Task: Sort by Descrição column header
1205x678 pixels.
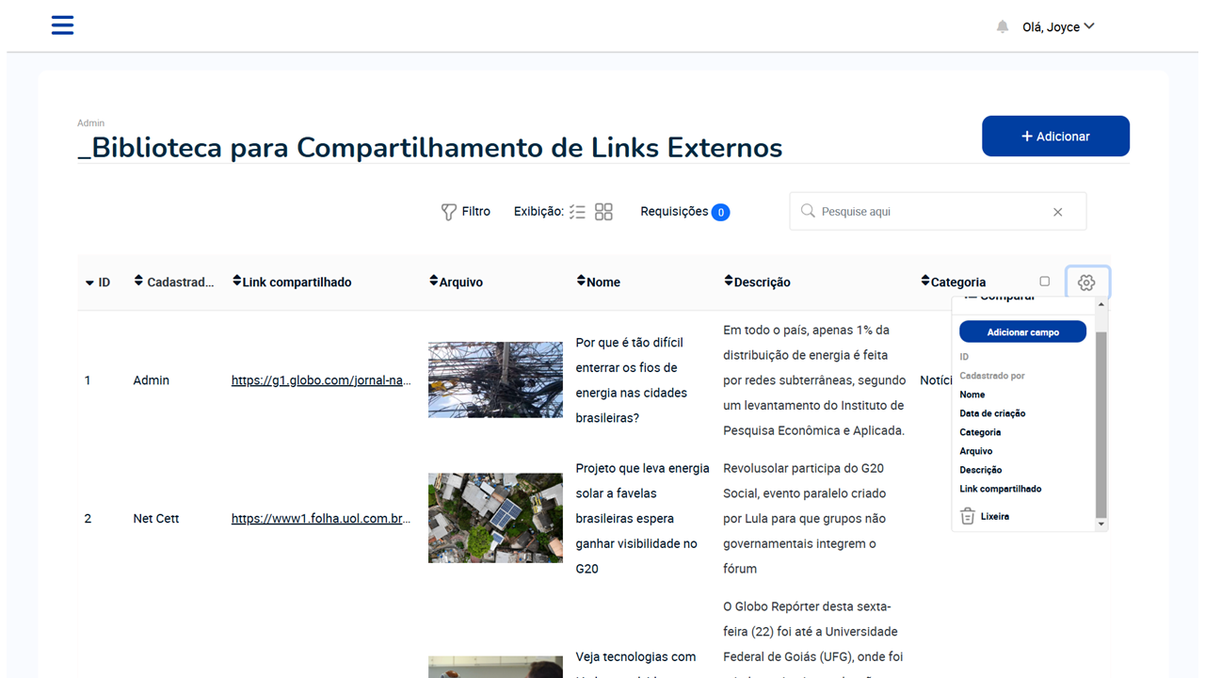Action: pos(757,282)
